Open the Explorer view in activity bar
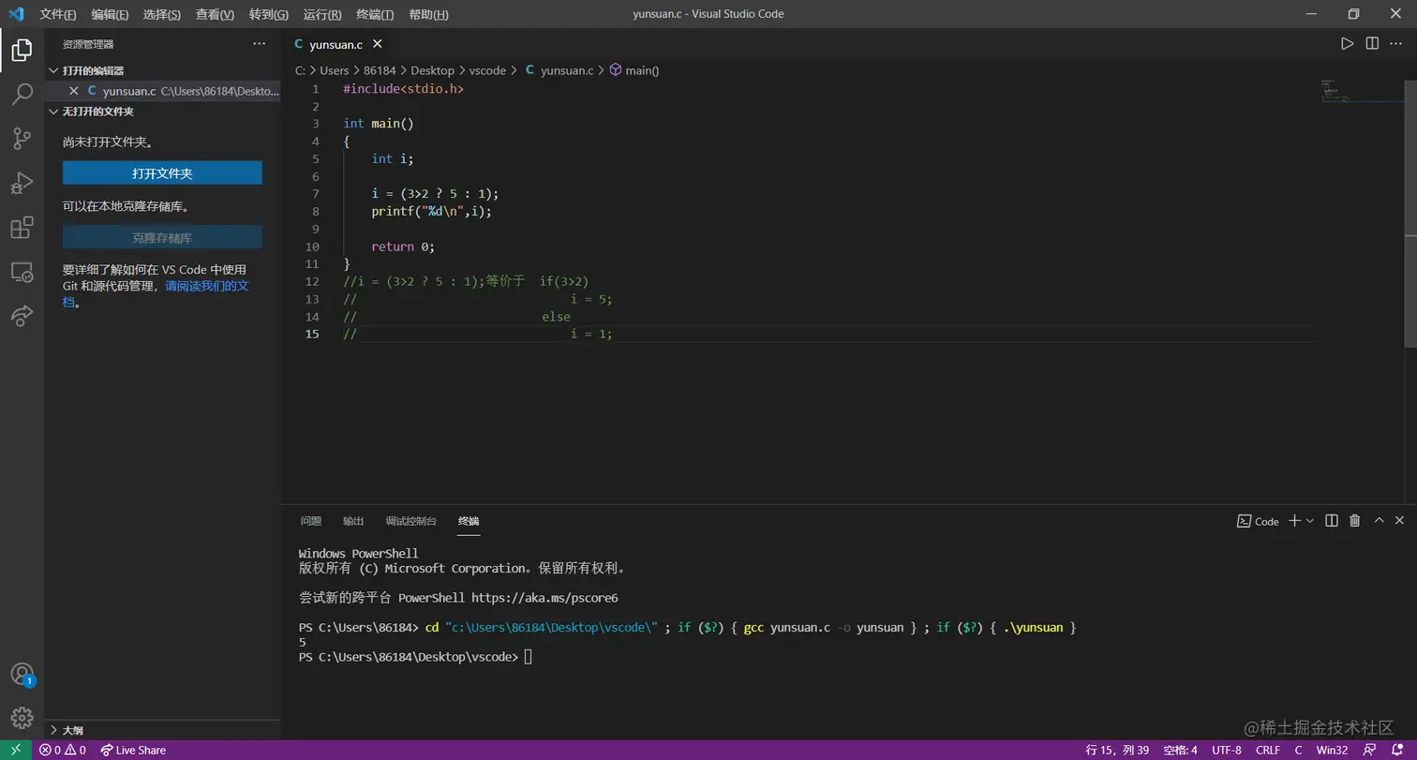 click(x=22, y=50)
